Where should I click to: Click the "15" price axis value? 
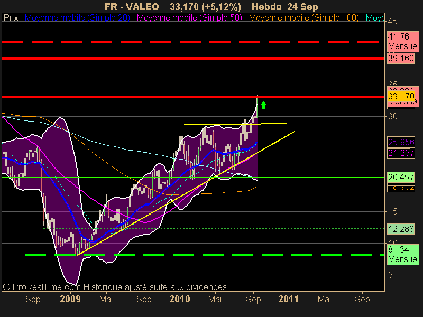[x=393, y=212]
